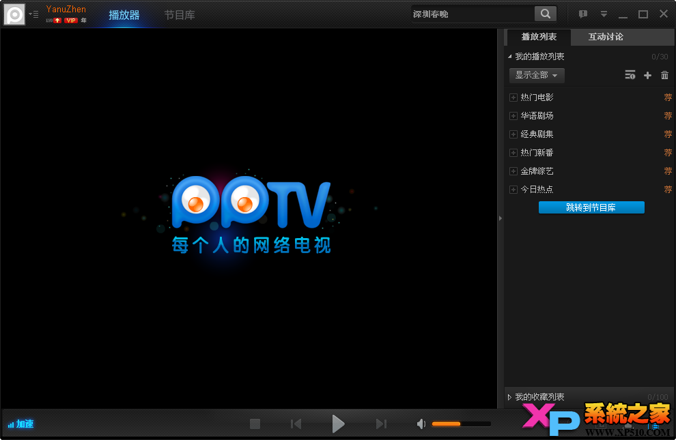Click the magnifier search button
The image size is (676, 440).
coord(546,14)
